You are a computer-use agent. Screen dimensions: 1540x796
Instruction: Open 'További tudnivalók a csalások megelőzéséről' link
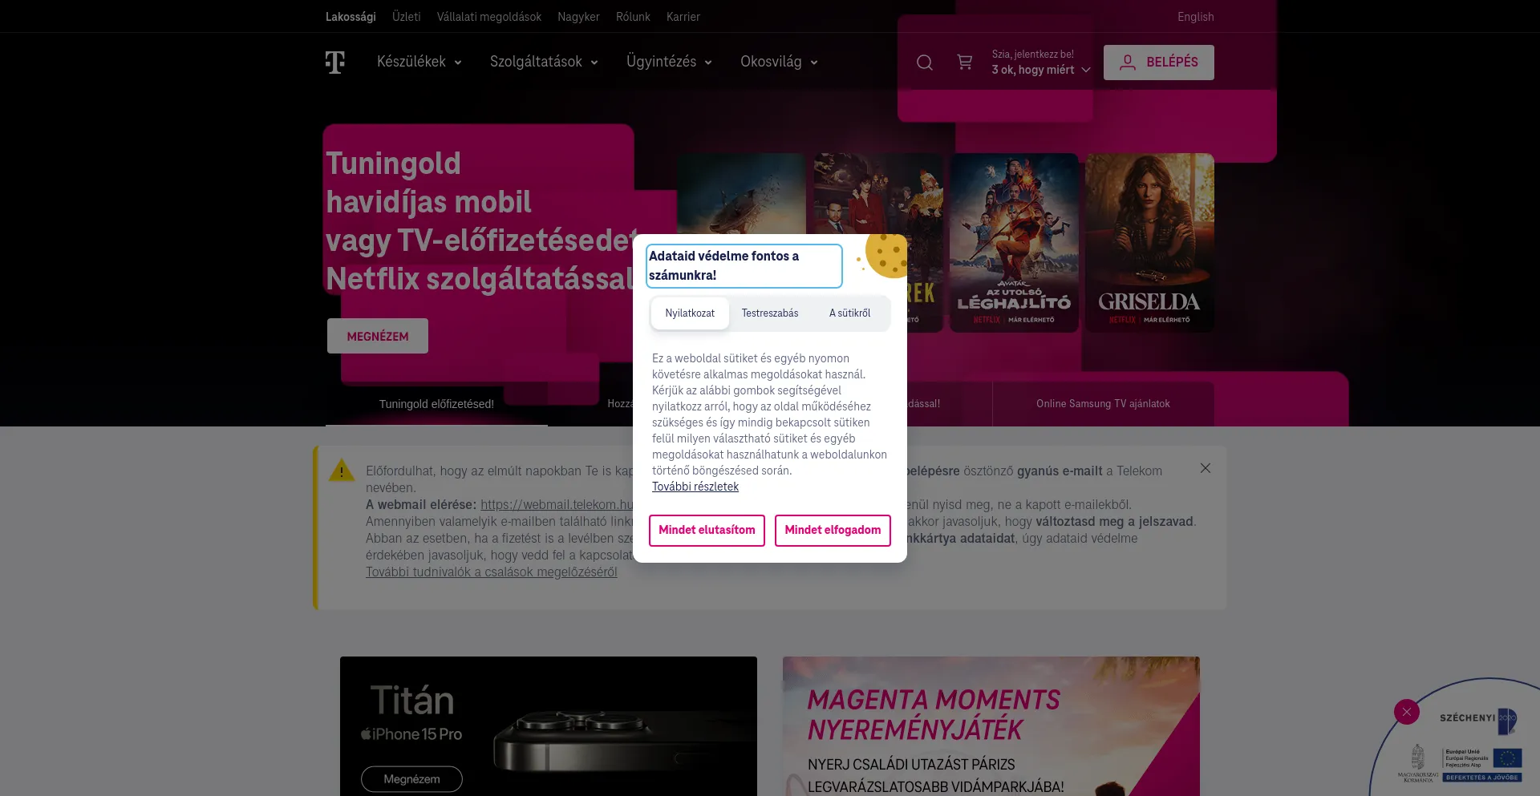click(492, 572)
